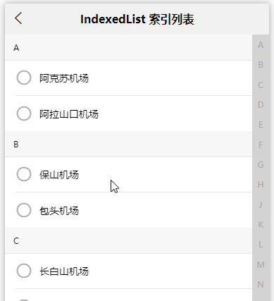Select the 阿克苏机场 radio button
This screenshot has height=301, width=274.
(24, 78)
